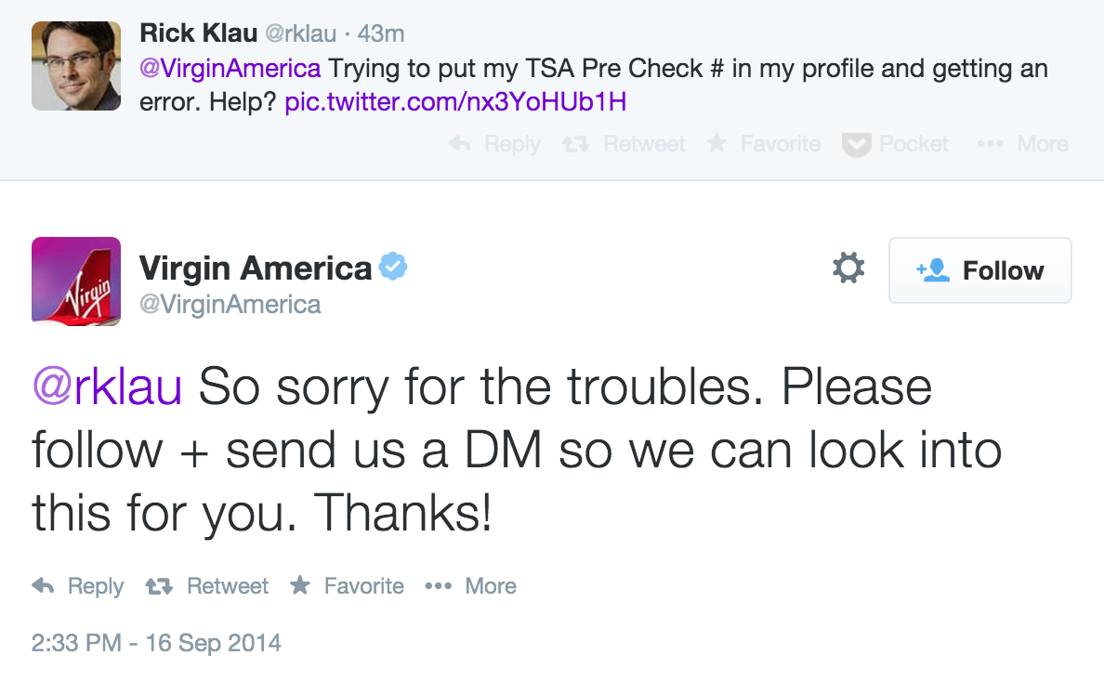1104x694 pixels.
Task: Click the 43m tweet time link
Action: click(380, 33)
